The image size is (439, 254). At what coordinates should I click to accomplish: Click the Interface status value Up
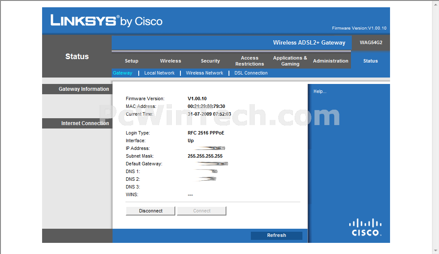coord(191,140)
